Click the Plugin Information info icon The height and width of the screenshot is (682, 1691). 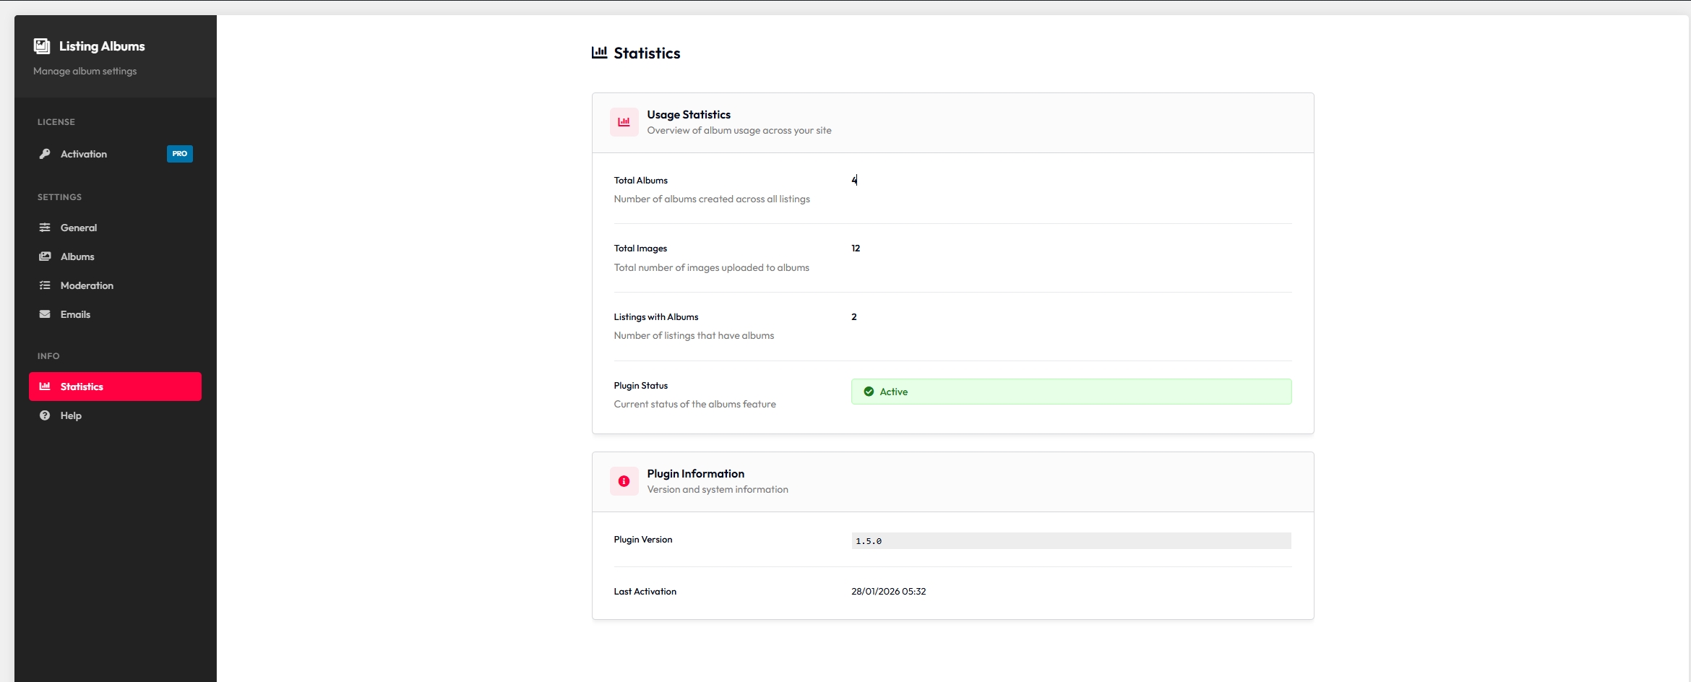pos(624,481)
